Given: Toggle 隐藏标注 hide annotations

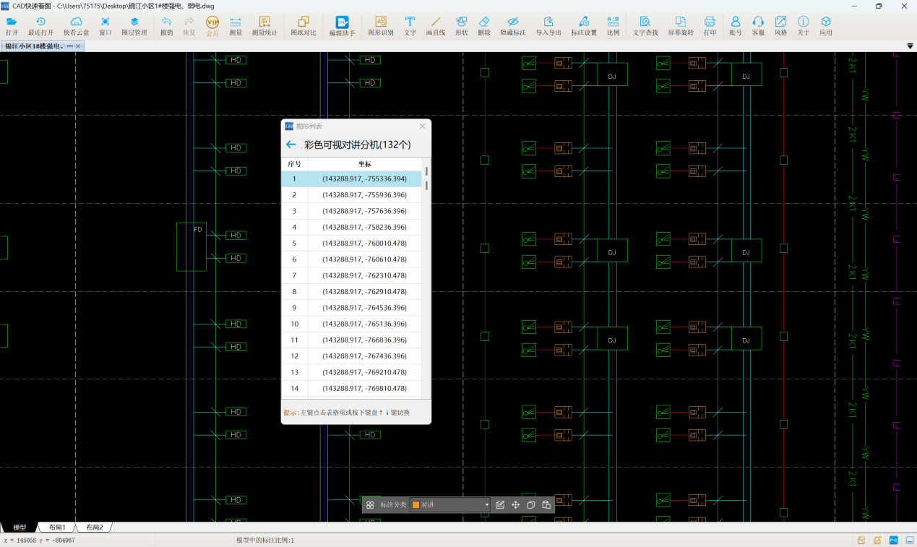Looking at the screenshot, I should point(513,26).
